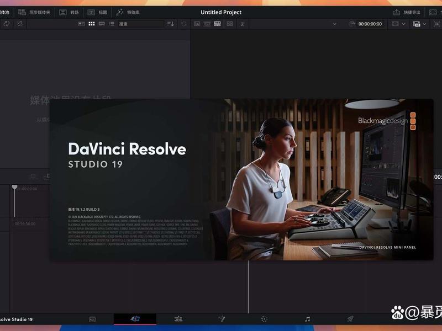Open the 转场 transitions panel
Image resolution: width=442 pixels, height=331 pixels.
click(69, 12)
